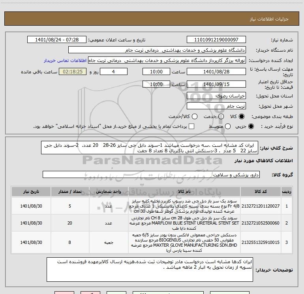
Task: Click the unit عدد cell in row 2
Action: (109, 223)
